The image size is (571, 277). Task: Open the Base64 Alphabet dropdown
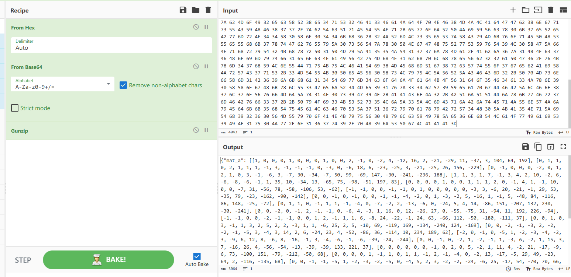point(63,84)
